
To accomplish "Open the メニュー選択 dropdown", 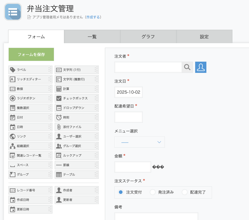I will 139,142.
